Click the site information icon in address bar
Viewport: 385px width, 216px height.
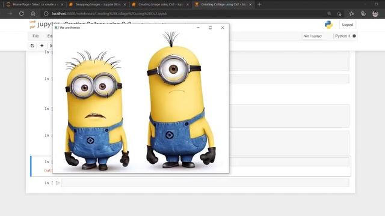(x=46, y=14)
